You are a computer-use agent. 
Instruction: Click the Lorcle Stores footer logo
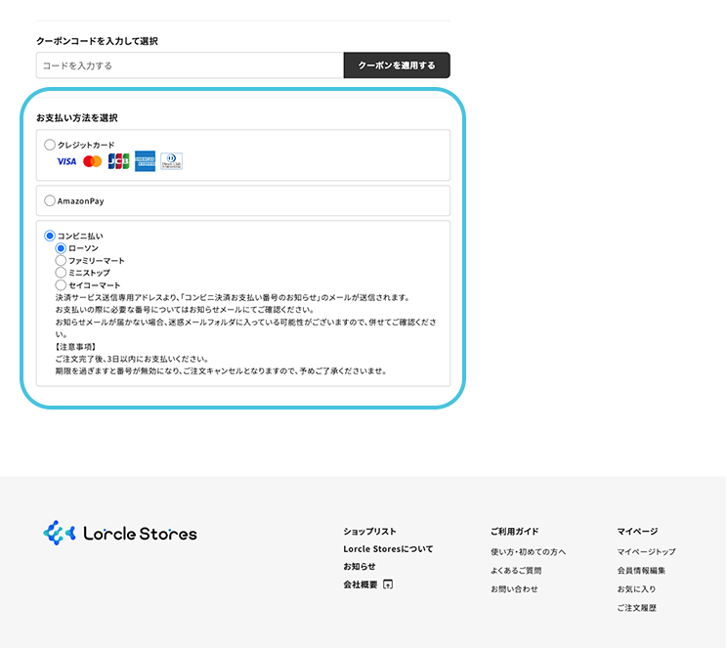coord(120,534)
